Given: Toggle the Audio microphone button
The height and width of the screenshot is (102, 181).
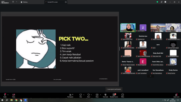Looking at the screenshot, I should tap(5, 95).
